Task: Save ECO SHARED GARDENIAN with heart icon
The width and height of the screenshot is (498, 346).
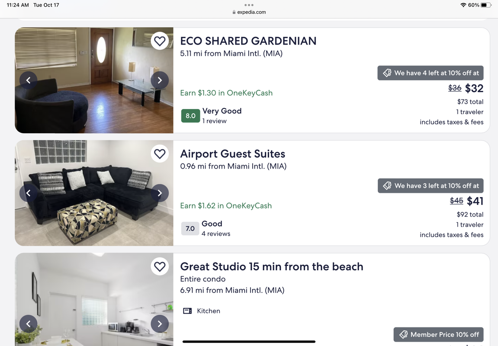Action: pos(160,41)
